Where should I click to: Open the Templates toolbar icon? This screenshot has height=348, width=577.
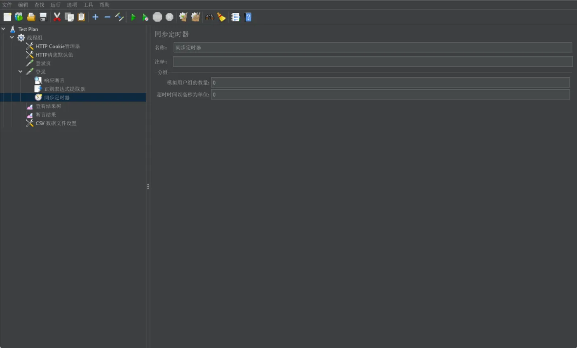19,17
